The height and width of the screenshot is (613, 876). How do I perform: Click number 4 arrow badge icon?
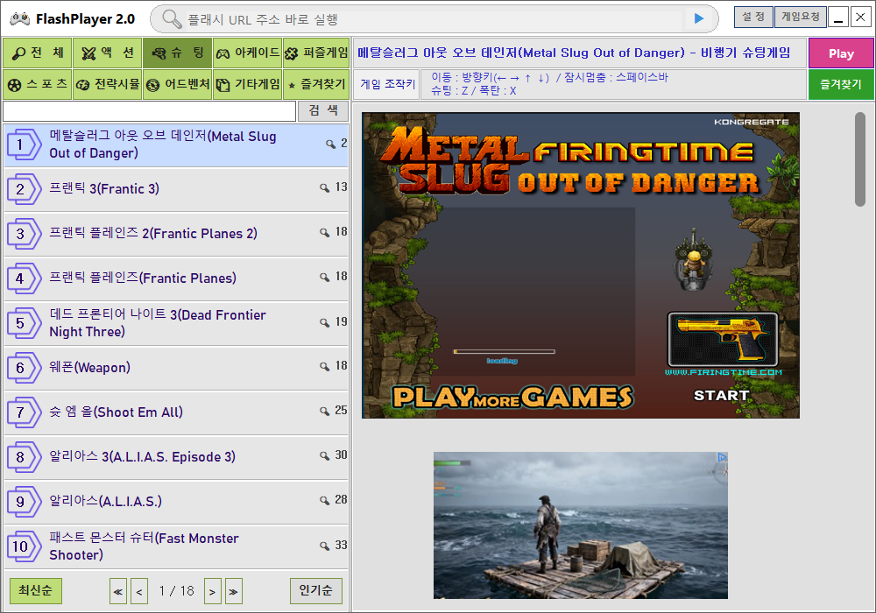(x=24, y=278)
